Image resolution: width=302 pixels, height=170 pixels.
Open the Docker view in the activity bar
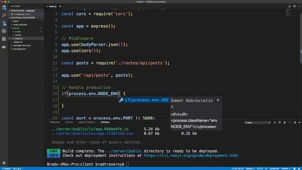coord(4,47)
